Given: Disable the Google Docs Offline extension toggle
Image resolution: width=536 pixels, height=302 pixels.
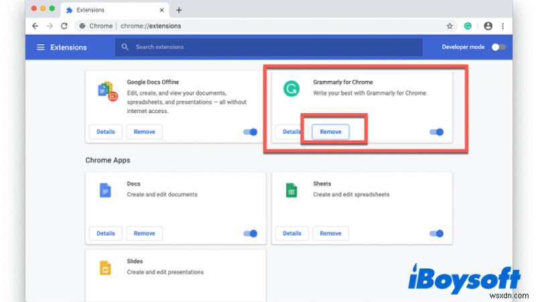Looking at the screenshot, I should (x=250, y=132).
